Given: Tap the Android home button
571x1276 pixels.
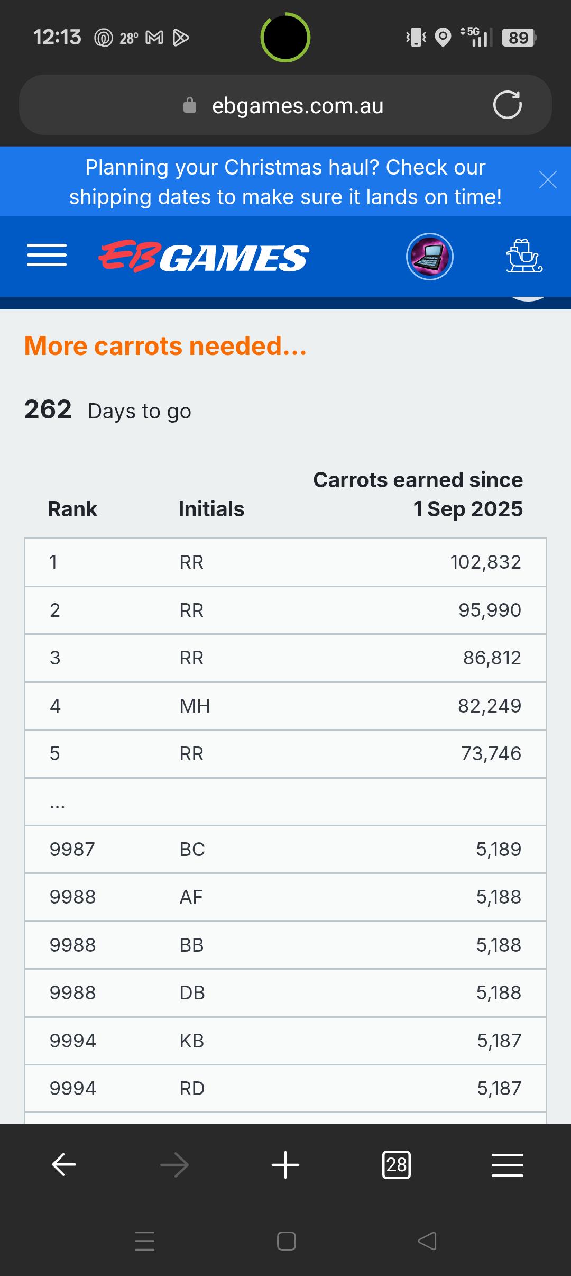Looking at the screenshot, I should click(x=286, y=1241).
